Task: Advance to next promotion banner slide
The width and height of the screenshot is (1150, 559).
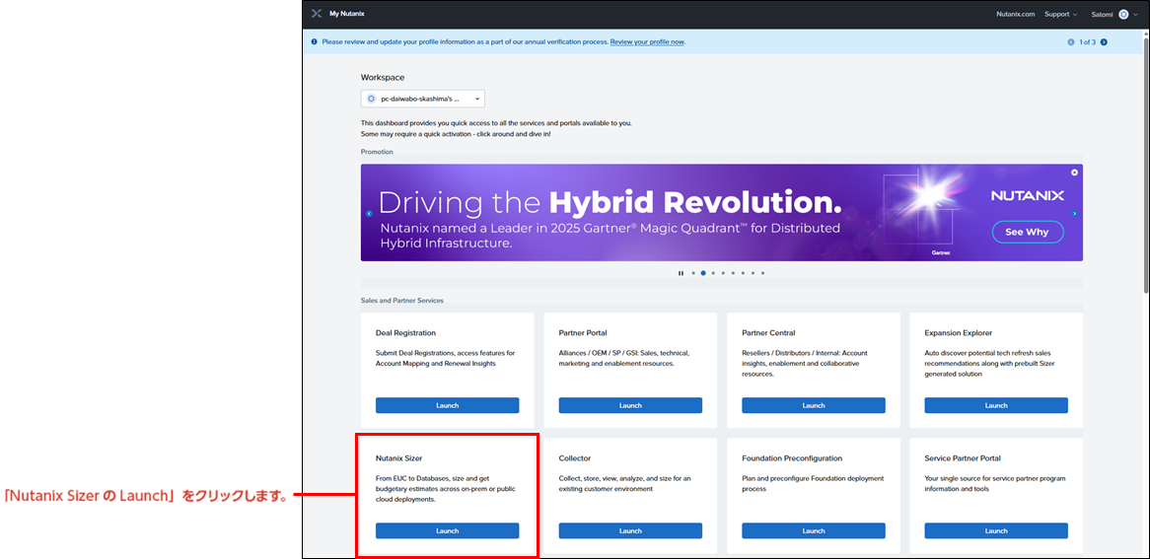Action: (1075, 213)
